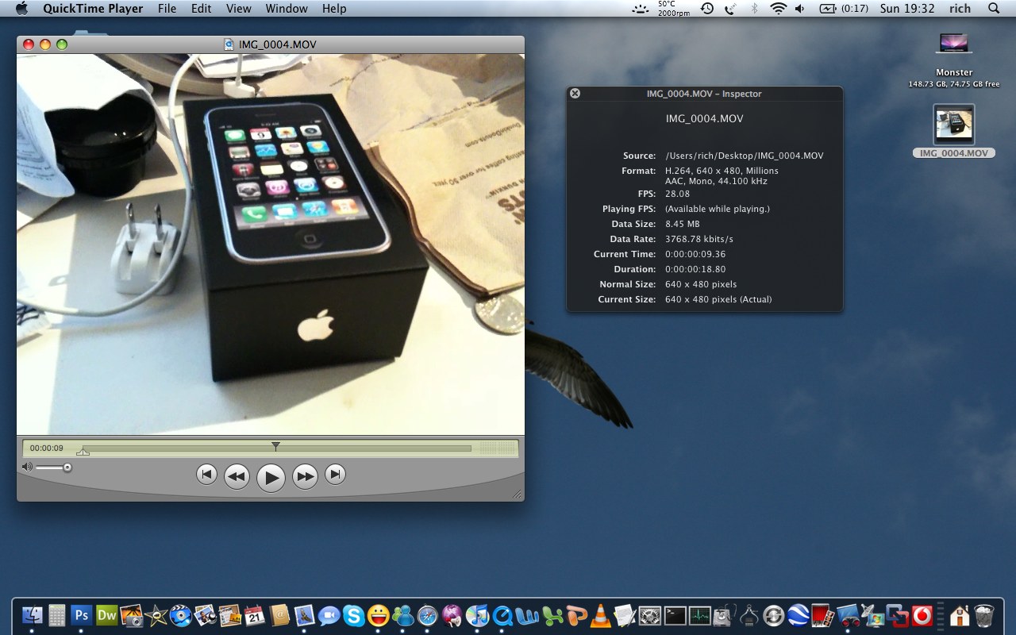Image resolution: width=1016 pixels, height=635 pixels.
Task: Open iTunes from the Dock
Action: click(x=477, y=615)
